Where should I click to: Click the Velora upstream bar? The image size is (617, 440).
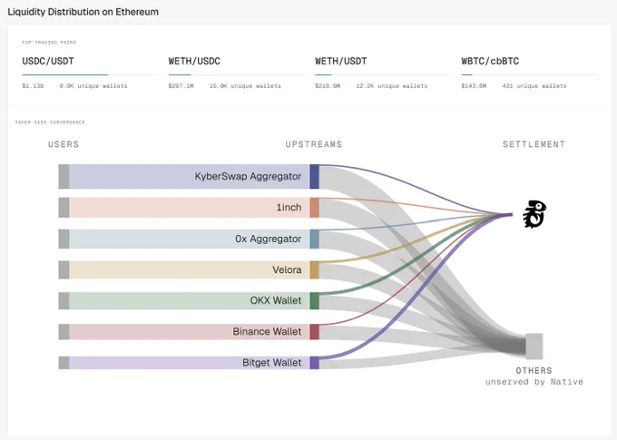pos(190,270)
